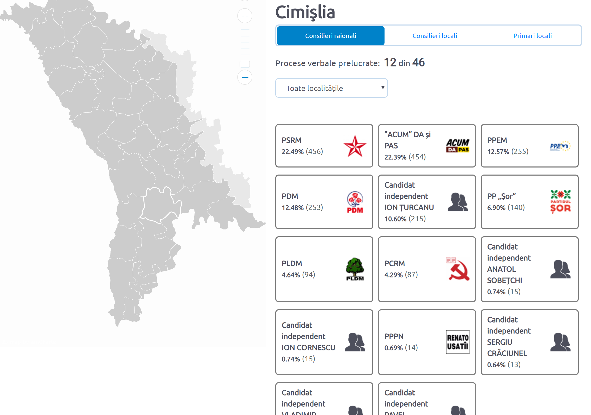Click Ion Țurcanu's silhouette icon
This screenshot has height=415, width=591.
click(x=458, y=202)
